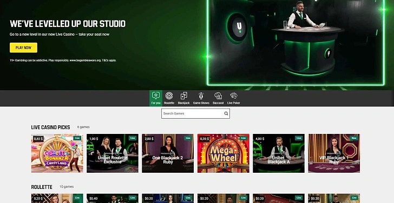Focus the Search Games input field
Screen dimensions: 394x203
195,113
